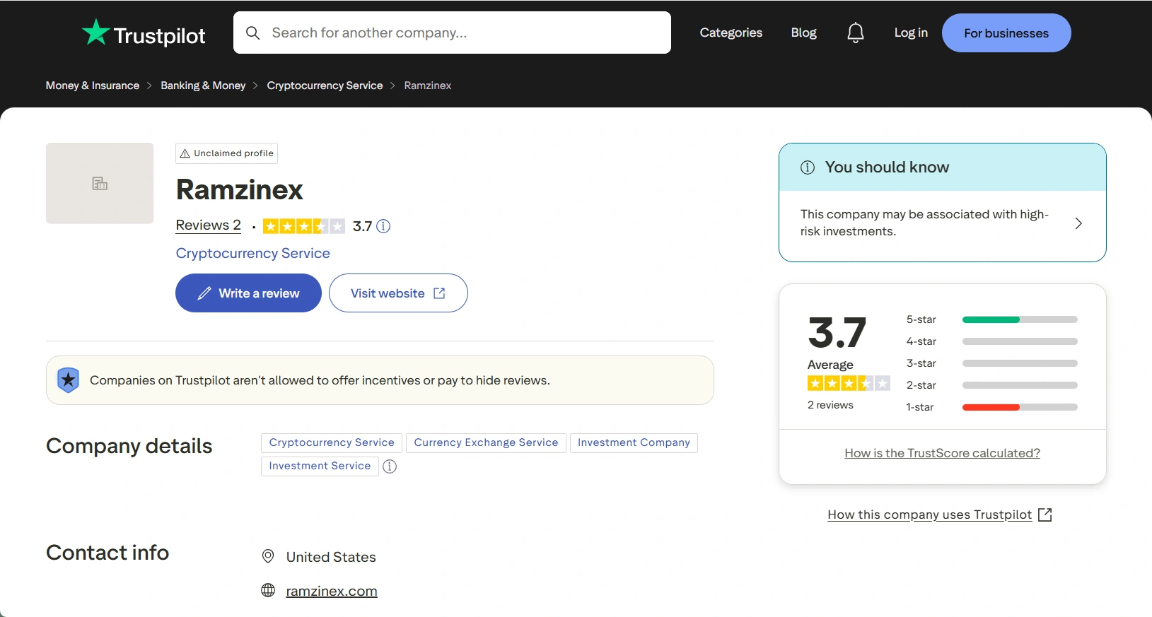Click the Cryptocurrency Service tag in Company details
Viewport: 1152px width, 617px height.
[x=332, y=443]
